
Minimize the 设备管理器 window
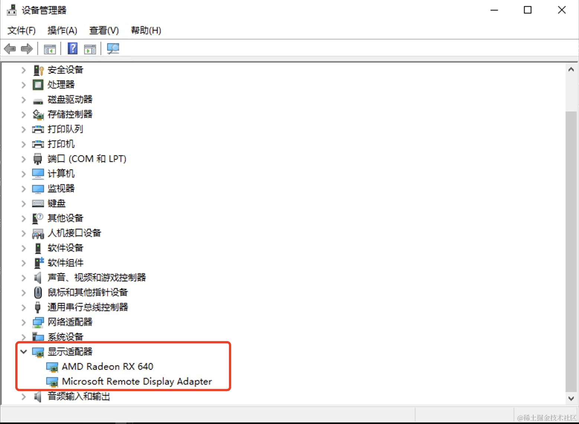(x=494, y=10)
